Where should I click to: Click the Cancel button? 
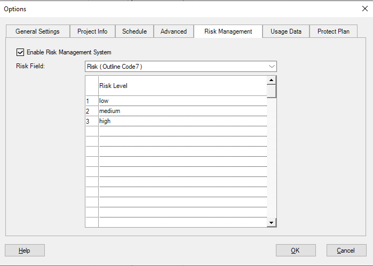coord(345,251)
